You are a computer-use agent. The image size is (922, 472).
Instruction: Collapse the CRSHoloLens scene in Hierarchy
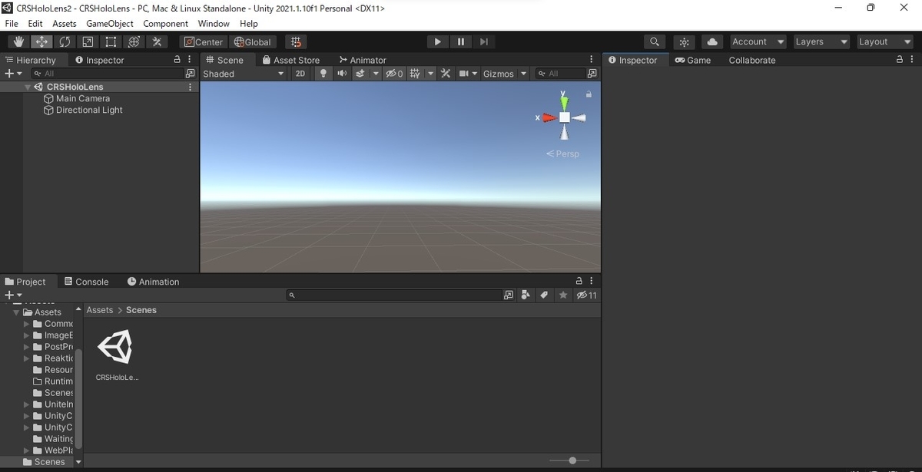pos(28,87)
